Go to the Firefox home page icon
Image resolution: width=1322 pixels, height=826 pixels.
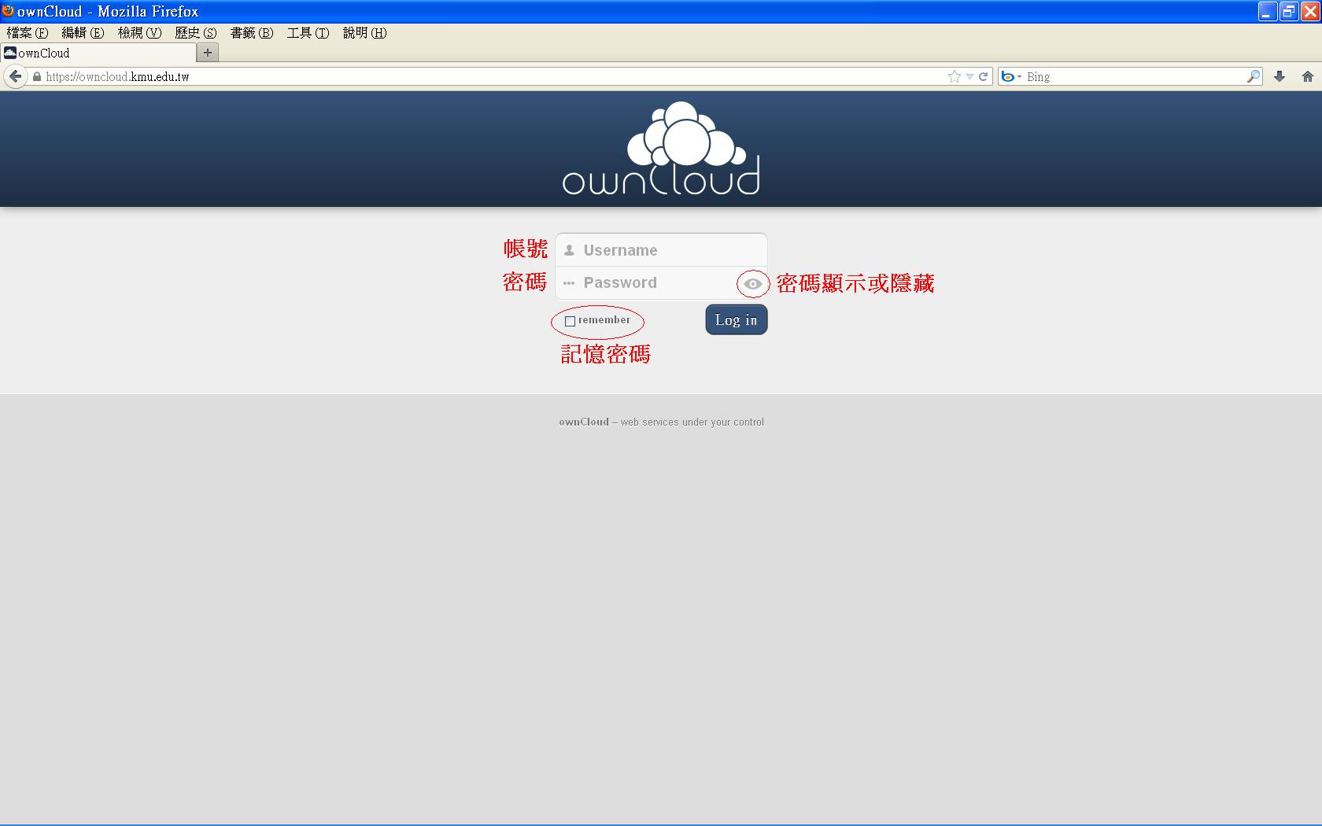pyautogui.click(x=1307, y=76)
